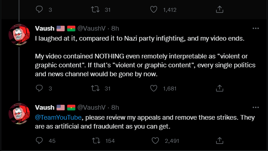Like the top tweet with 1,412 likes
Viewport: 268px width, 151px height.
154,10
